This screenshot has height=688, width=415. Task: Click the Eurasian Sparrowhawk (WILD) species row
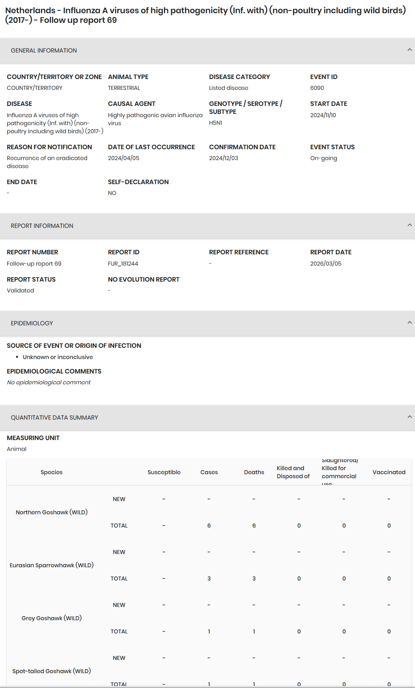click(209, 565)
